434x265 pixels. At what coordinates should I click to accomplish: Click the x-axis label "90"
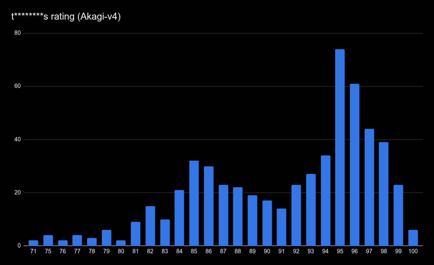[x=267, y=252]
